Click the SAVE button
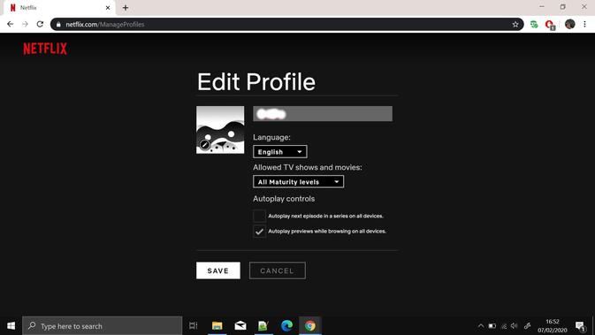 [x=218, y=270]
